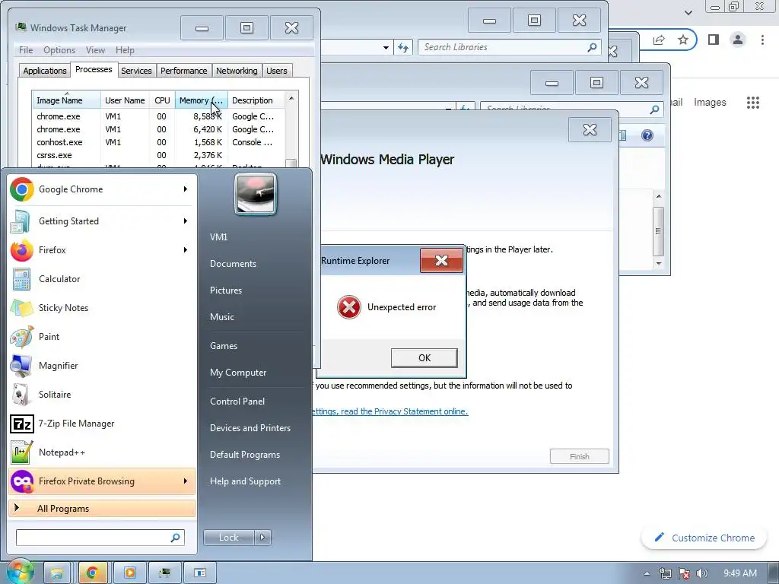
Task: Click the user account picture in Start menu
Action: (x=256, y=194)
